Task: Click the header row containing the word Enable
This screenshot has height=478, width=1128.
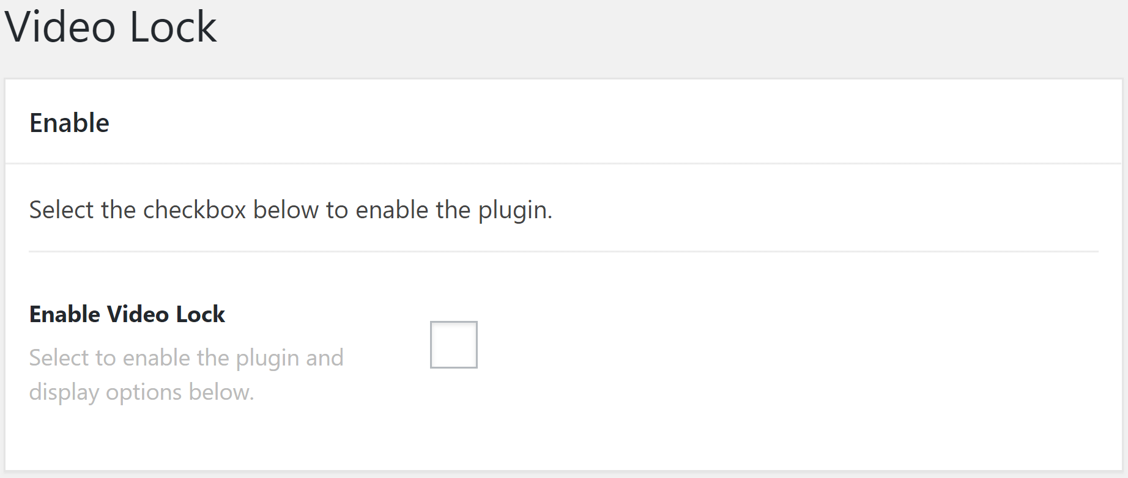Action: click(551, 122)
